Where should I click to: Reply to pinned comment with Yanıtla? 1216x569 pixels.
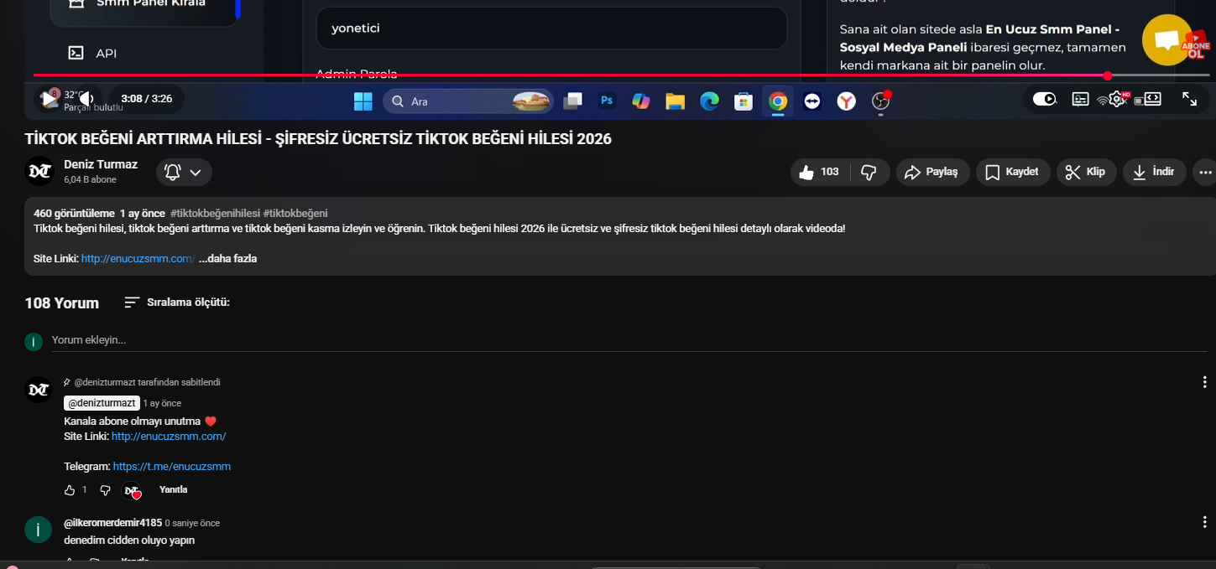pos(173,489)
